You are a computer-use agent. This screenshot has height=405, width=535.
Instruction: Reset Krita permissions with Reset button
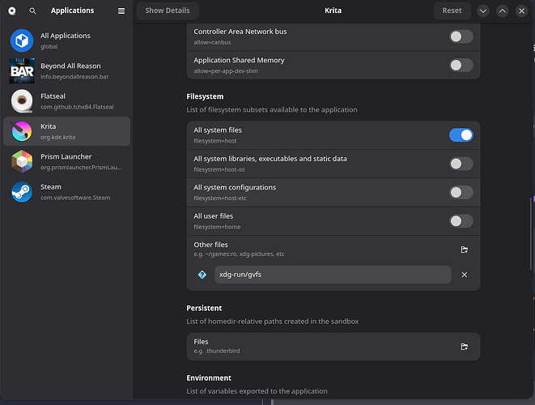pos(452,11)
